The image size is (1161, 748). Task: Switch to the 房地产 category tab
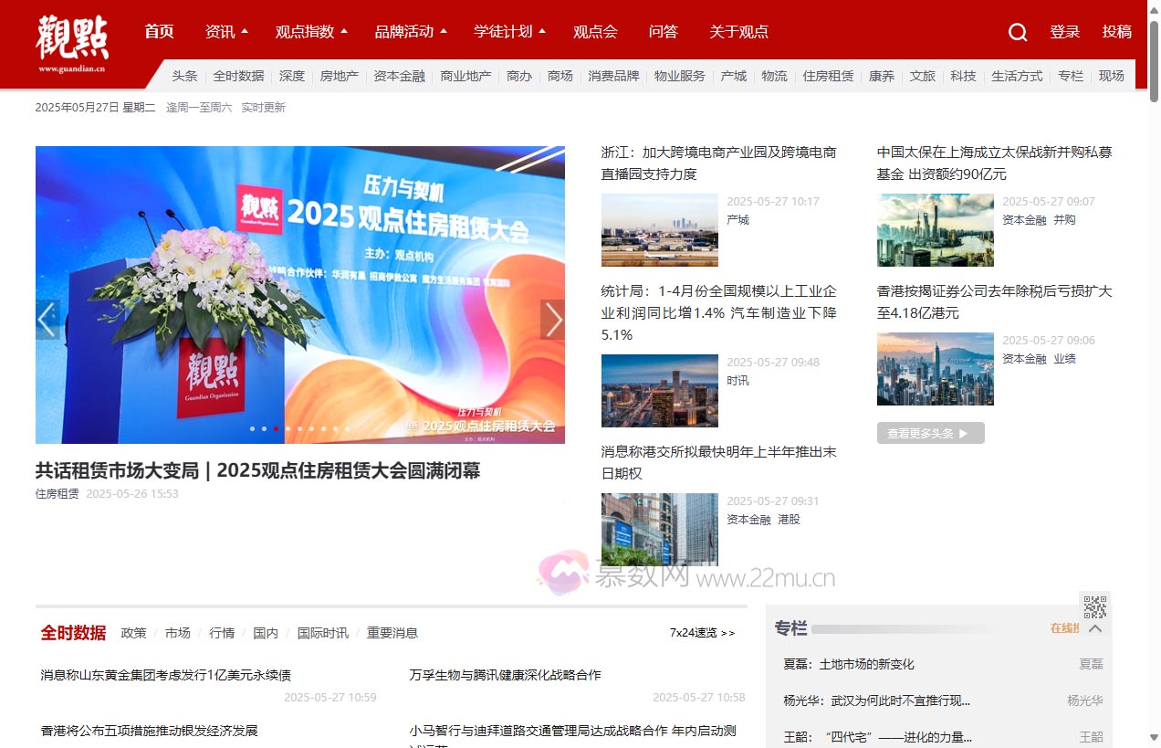pyautogui.click(x=339, y=77)
